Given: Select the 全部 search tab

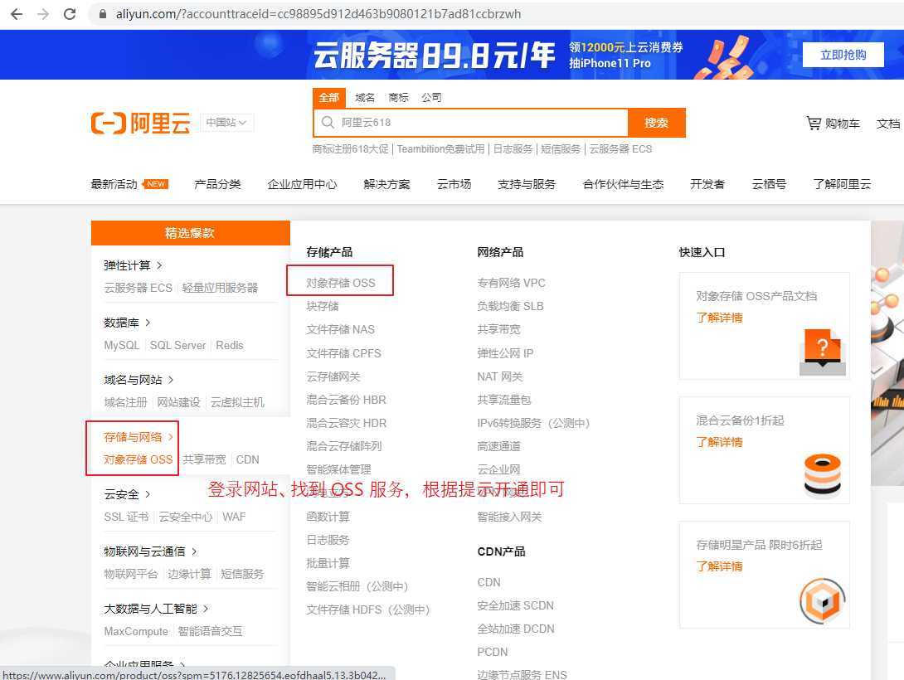Looking at the screenshot, I should (329, 97).
